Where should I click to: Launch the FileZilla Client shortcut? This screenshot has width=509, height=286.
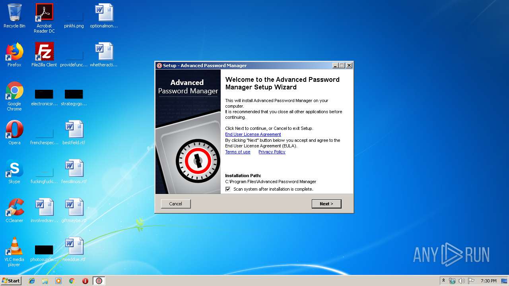point(44,55)
